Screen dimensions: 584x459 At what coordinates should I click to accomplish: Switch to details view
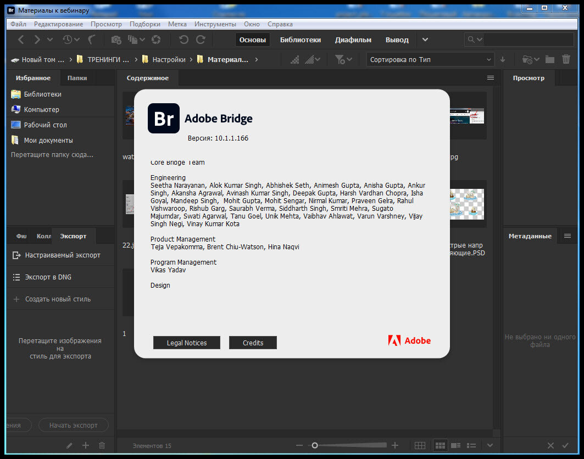click(455, 446)
